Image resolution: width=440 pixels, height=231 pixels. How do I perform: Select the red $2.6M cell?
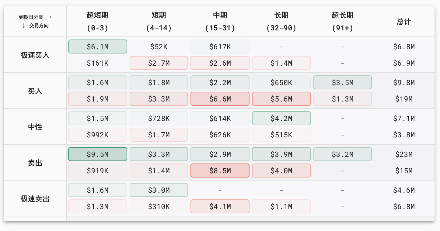(220, 63)
